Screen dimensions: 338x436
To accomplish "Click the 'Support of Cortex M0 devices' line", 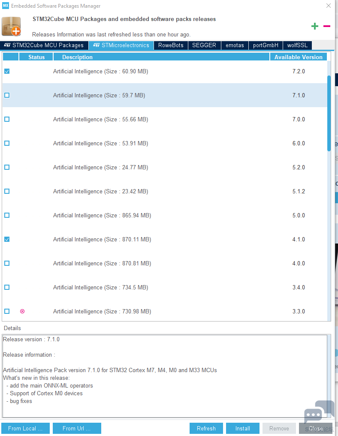I will 45,393.
